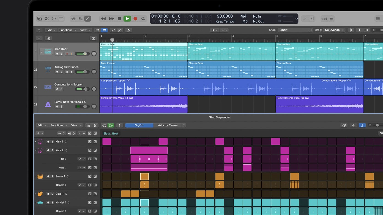Click the Trap Door instrument icon
The image size is (383, 215).
(x=48, y=51)
